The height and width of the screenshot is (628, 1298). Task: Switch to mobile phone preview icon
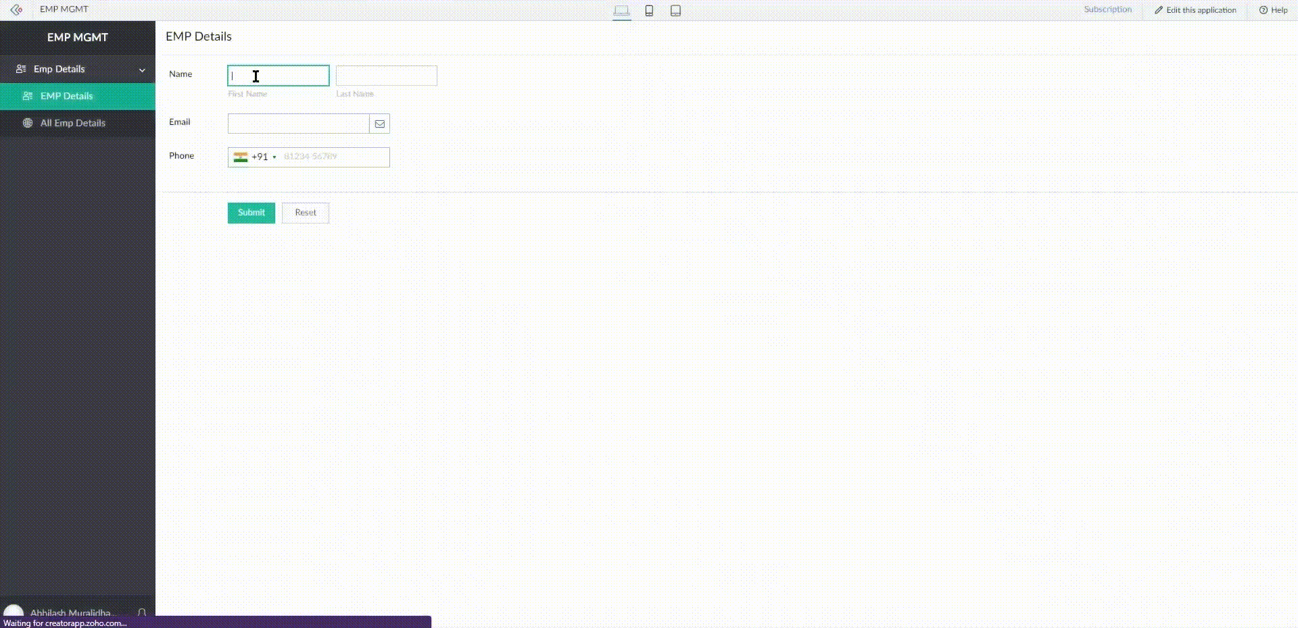pos(649,10)
